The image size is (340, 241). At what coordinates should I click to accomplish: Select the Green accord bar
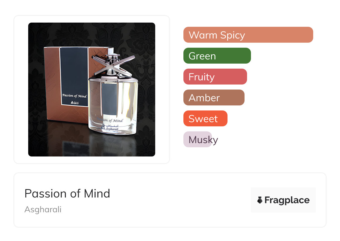click(x=217, y=56)
